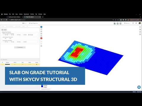Click the zoom magnifier icon in address bar
Viewport: 142px width, 106px height.
point(113,20)
